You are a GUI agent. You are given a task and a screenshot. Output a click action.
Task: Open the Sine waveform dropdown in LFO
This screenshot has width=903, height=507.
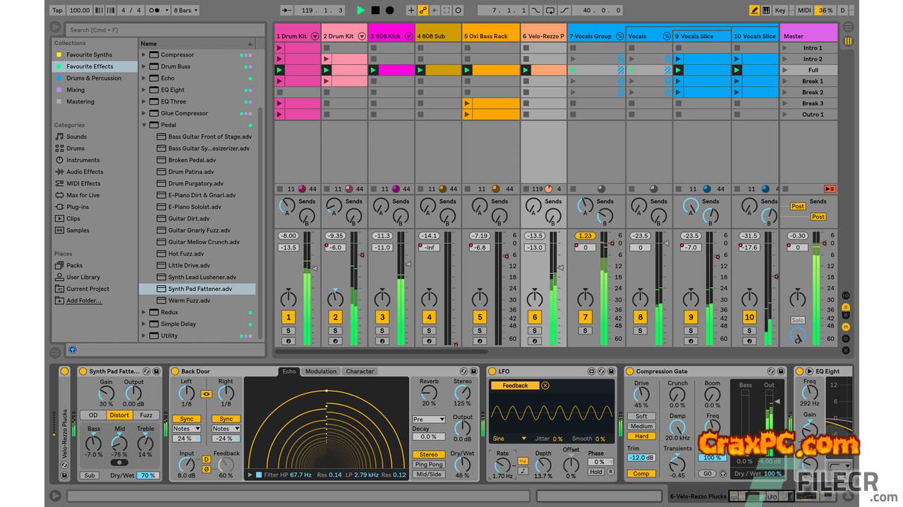[x=509, y=439]
